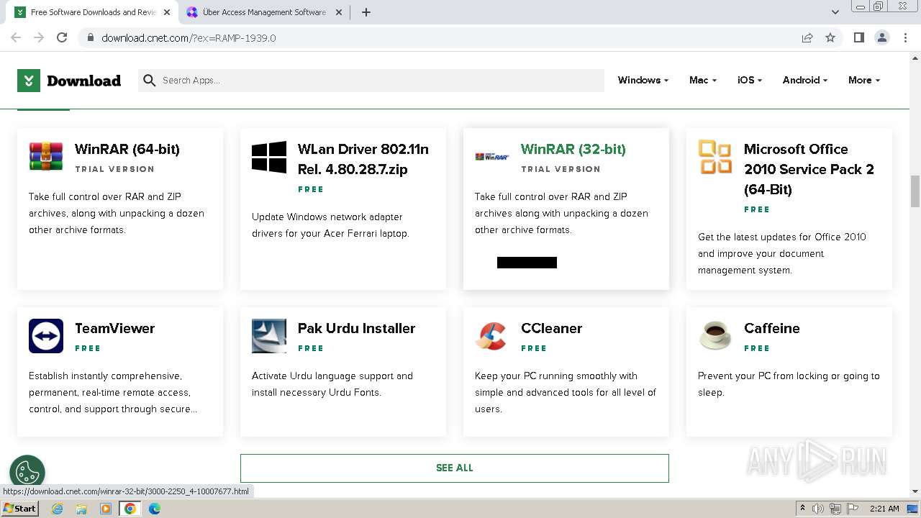Open the cookie settings icon
Image resolution: width=921 pixels, height=518 pixels.
(x=27, y=472)
